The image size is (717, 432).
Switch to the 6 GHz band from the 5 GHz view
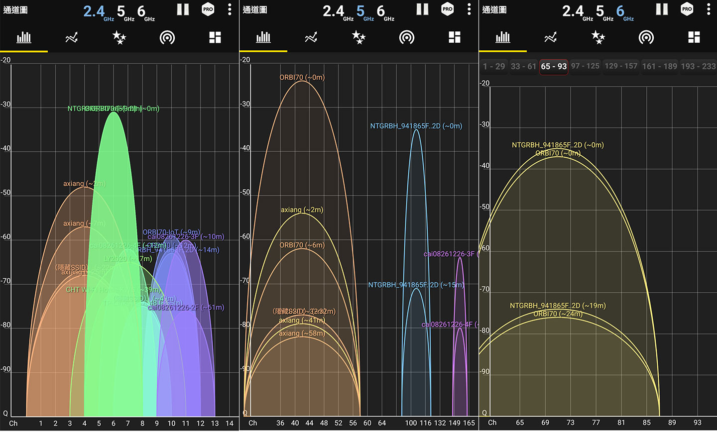tap(385, 12)
